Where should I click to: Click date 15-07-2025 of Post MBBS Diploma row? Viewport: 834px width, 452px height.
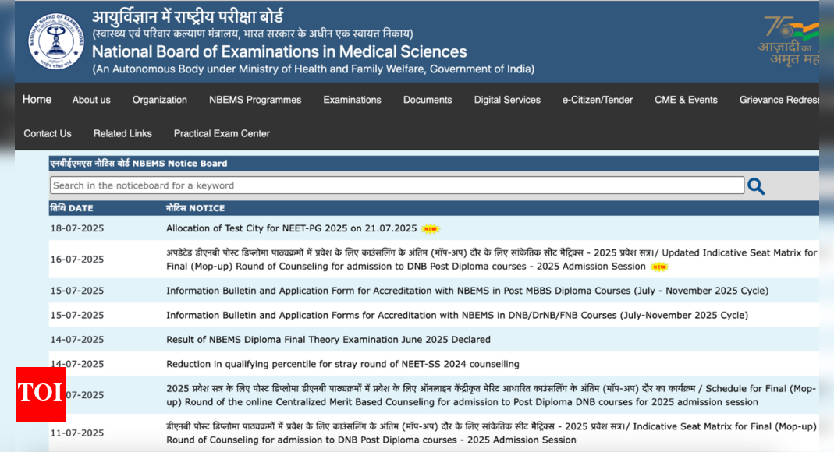click(77, 291)
